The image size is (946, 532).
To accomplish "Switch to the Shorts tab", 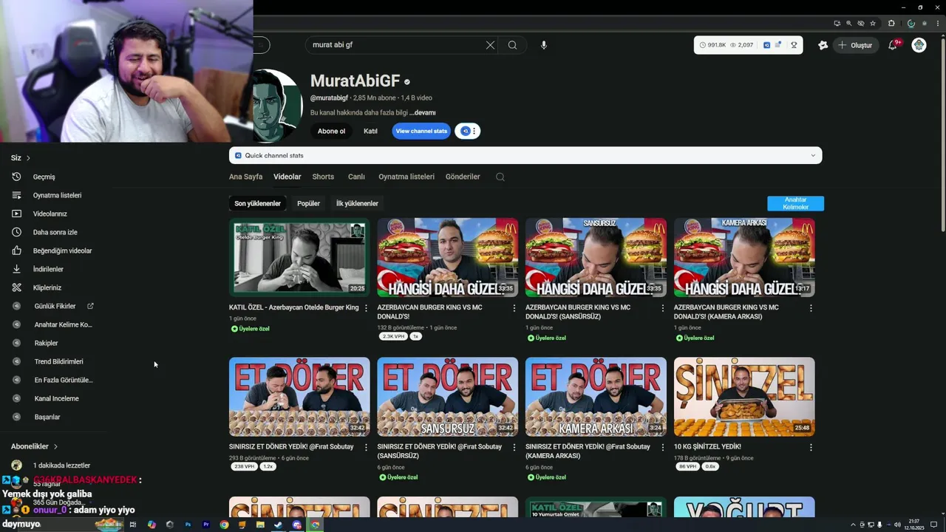I will (323, 177).
